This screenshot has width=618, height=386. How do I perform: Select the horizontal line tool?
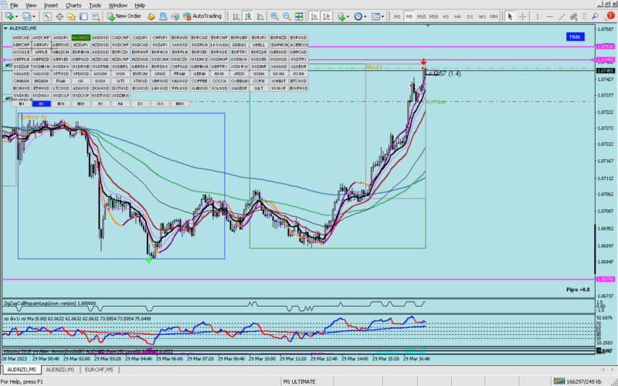pos(550,16)
